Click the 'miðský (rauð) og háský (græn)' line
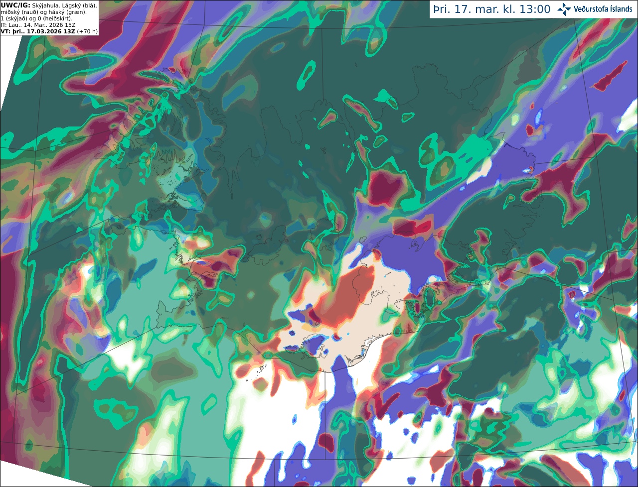Viewport: 638px width, 487px height. [43, 12]
